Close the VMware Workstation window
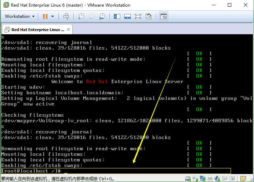Screen dimensions: 254x182 [245, 5]
